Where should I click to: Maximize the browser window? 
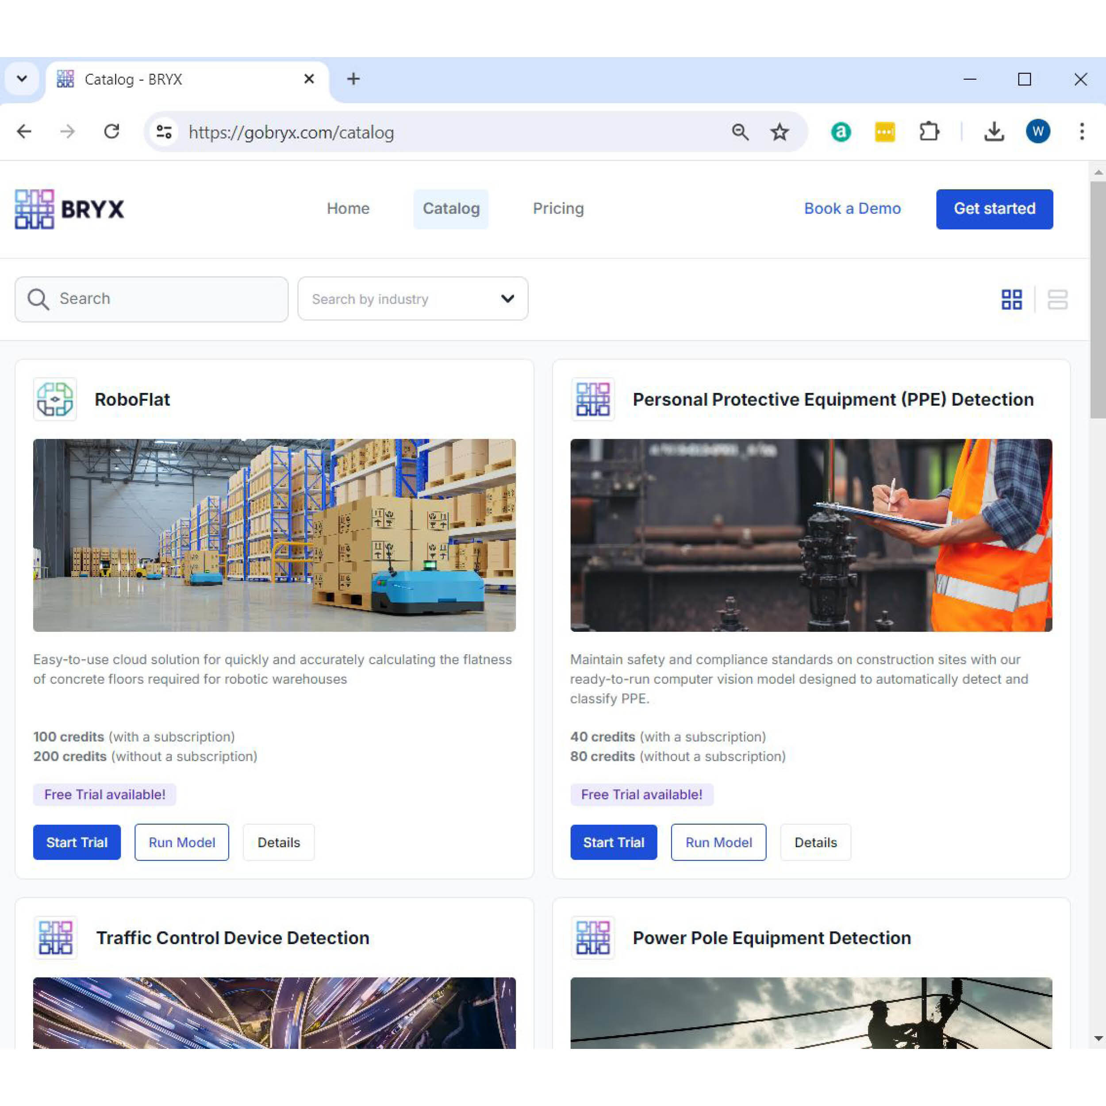1025,79
